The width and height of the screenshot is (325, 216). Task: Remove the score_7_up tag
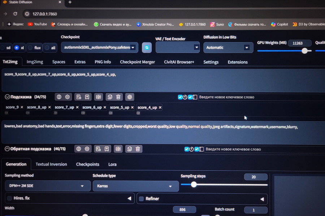click(77, 107)
